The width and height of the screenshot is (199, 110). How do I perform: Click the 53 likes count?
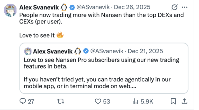[106, 101]
